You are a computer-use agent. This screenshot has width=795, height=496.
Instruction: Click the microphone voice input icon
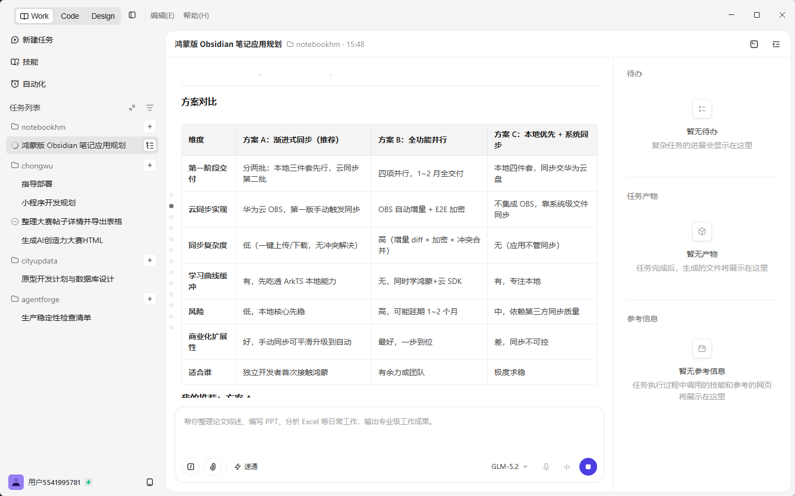click(546, 467)
